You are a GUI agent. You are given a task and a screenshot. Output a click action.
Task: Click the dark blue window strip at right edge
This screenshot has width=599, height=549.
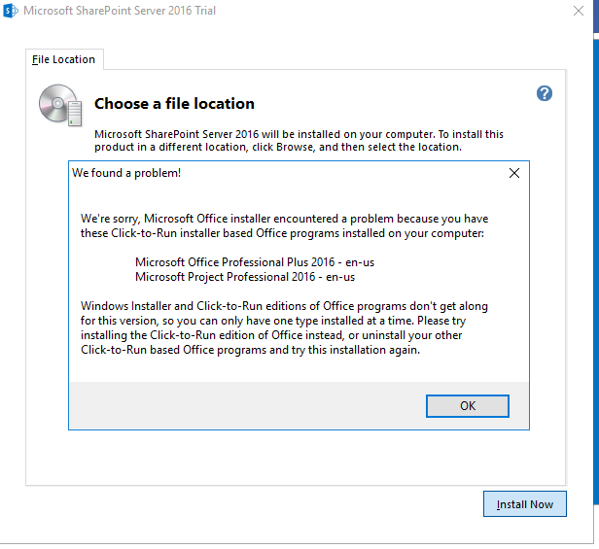click(596, 17)
